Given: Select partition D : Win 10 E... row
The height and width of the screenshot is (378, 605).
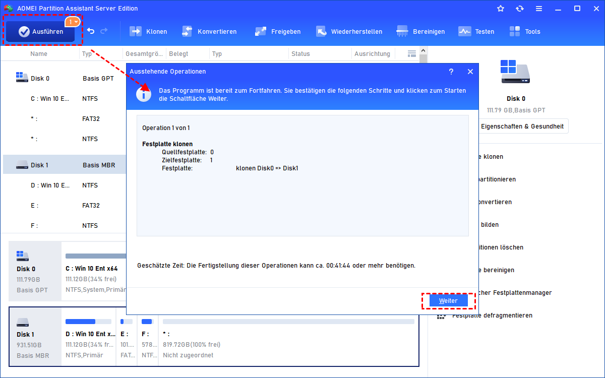Looking at the screenshot, I should [x=65, y=185].
